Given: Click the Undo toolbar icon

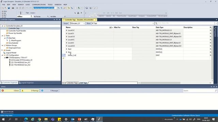Looking at the screenshot, I should tap(27, 8).
